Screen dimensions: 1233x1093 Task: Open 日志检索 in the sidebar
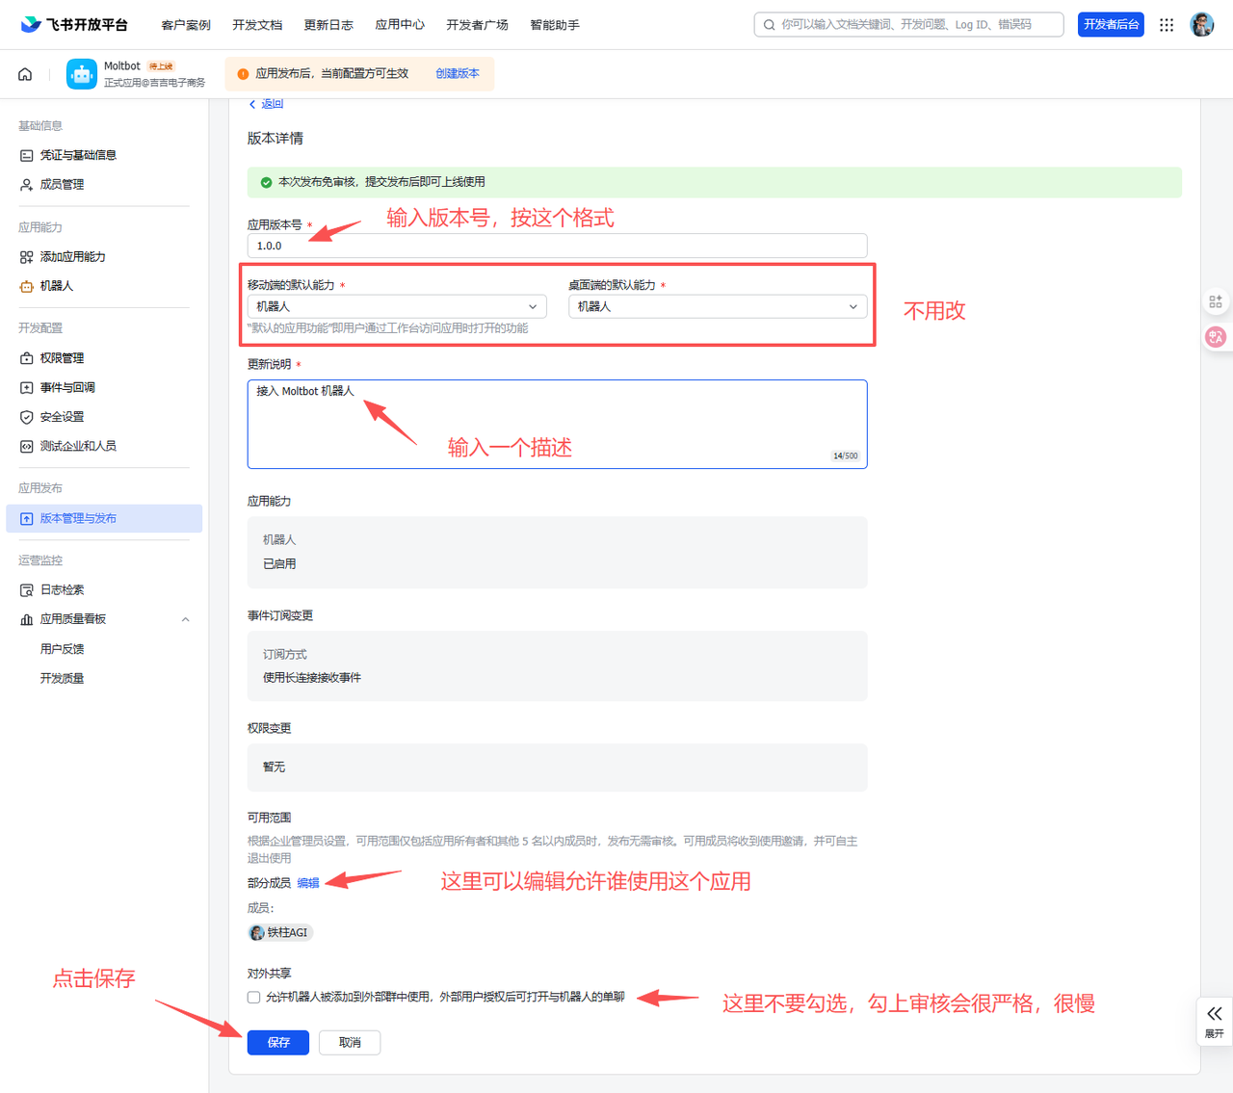tap(62, 590)
